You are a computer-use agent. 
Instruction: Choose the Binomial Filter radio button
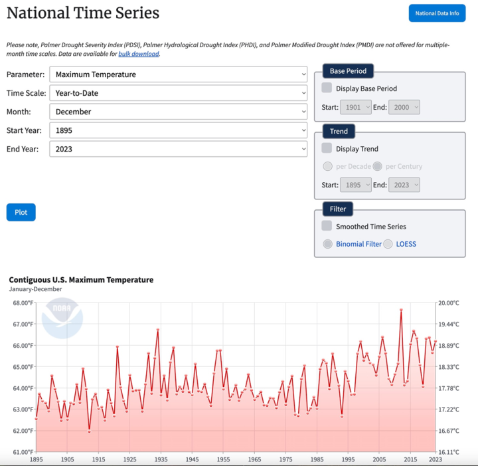327,244
